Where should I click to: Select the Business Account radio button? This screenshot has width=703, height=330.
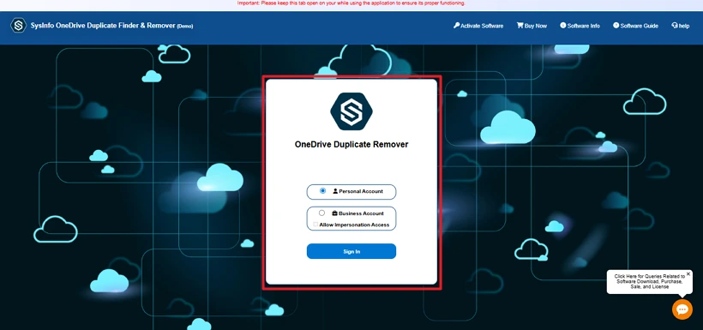coord(321,213)
